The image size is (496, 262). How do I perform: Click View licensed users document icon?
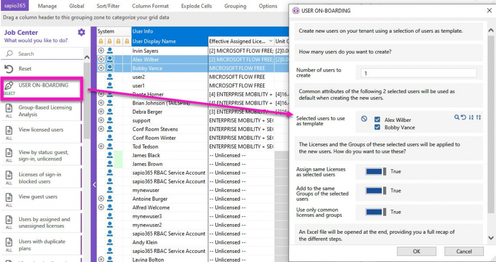coord(9,131)
